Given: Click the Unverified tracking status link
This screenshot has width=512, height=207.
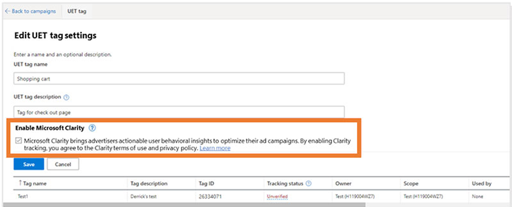Looking at the screenshot, I should 277,196.
